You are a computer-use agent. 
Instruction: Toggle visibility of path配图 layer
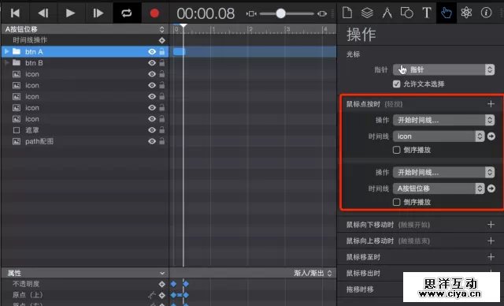pyautogui.click(x=152, y=141)
